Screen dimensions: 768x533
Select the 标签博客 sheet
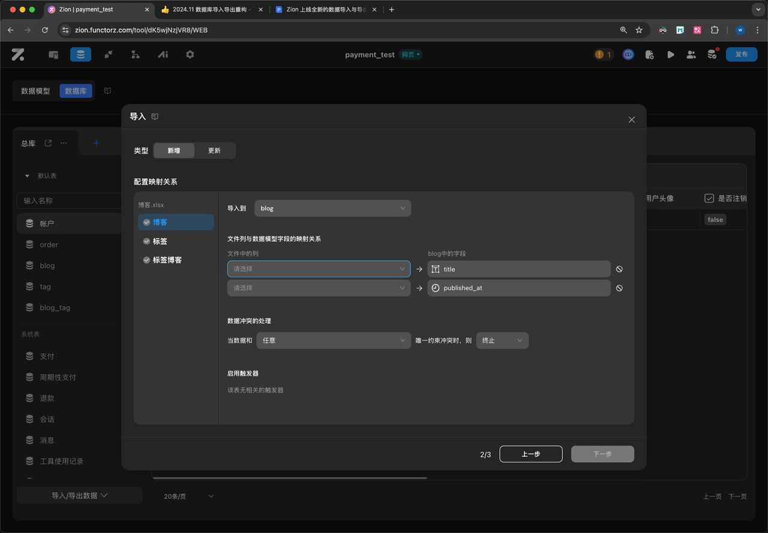point(167,260)
